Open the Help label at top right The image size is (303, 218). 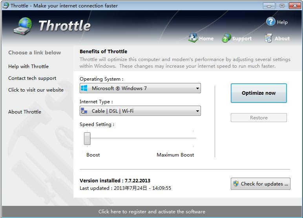pyautogui.click(x=282, y=22)
